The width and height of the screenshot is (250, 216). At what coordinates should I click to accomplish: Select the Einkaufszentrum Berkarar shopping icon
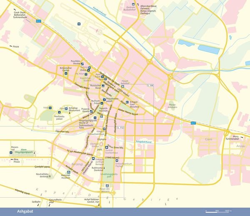tap(93, 158)
